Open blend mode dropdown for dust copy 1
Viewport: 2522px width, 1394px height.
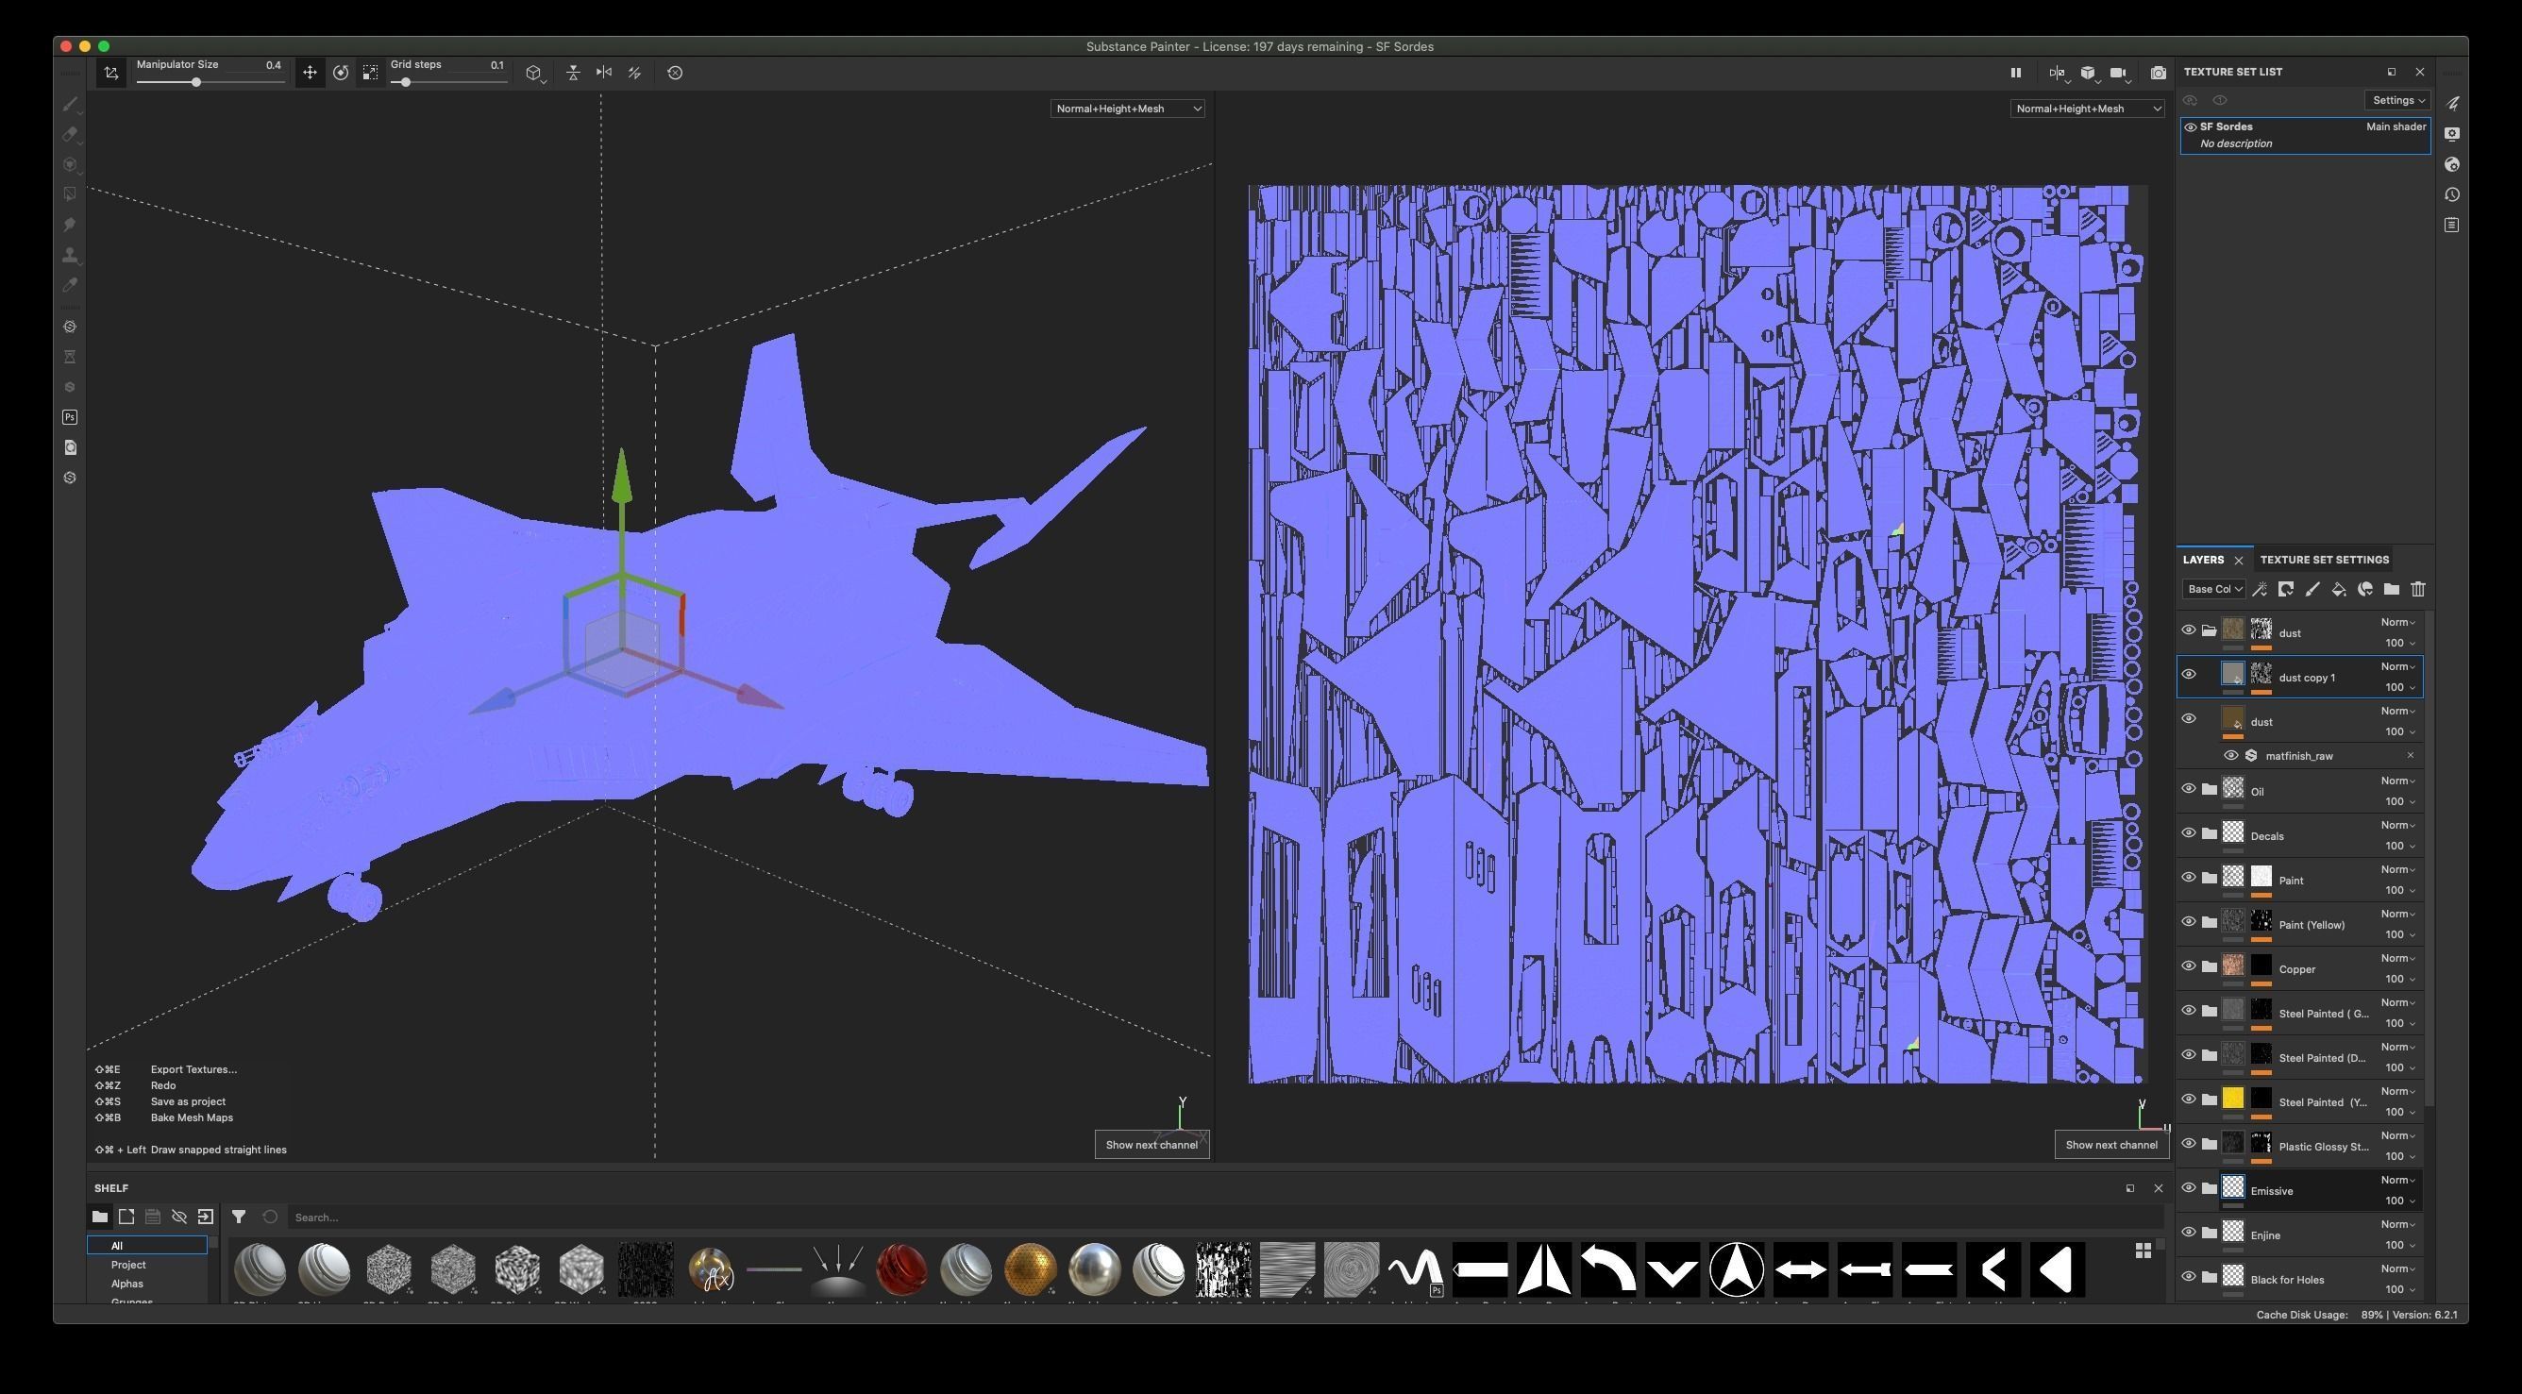2397,666
